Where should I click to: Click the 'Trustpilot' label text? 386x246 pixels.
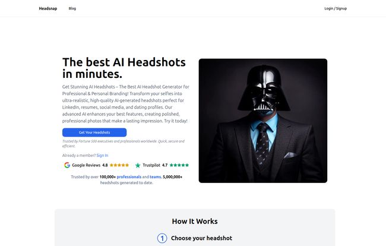point(151,165)
